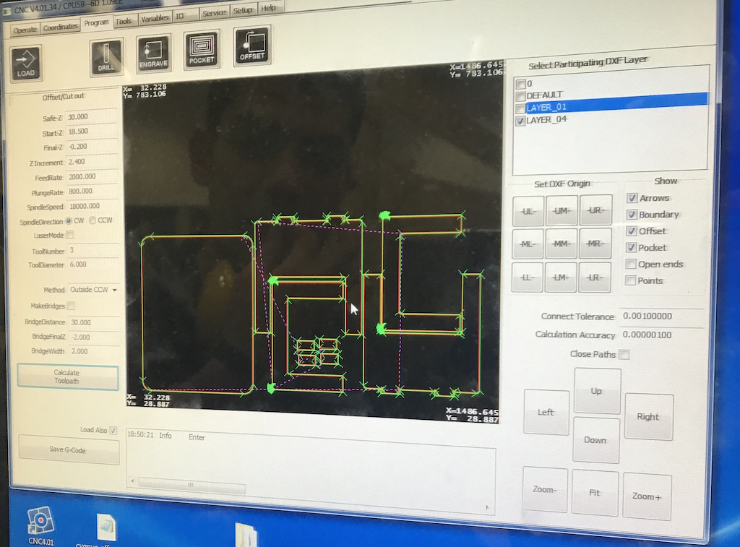
Task: Select the DRILL operation icon
Action: pos(106,58)
